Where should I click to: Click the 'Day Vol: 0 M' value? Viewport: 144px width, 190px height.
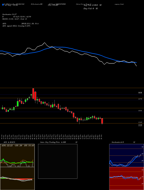point(90,8)
